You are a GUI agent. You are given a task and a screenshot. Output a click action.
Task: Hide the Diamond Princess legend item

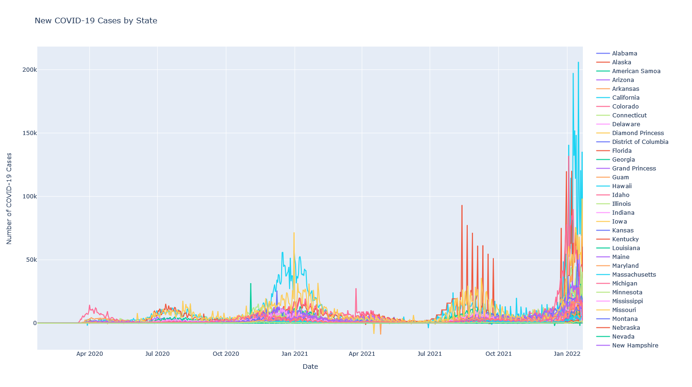[x=637, y=133]
